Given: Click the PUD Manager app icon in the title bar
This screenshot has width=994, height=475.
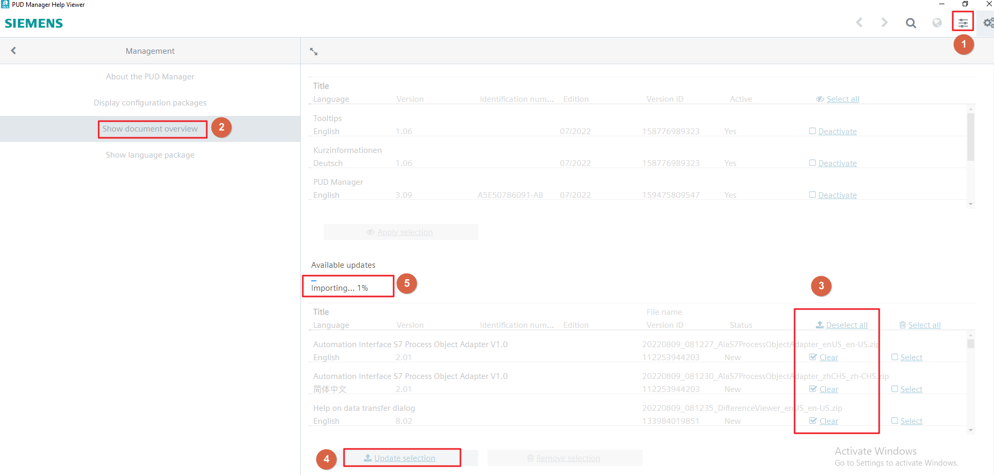Looking at the screenshot, I should (5, 4).
